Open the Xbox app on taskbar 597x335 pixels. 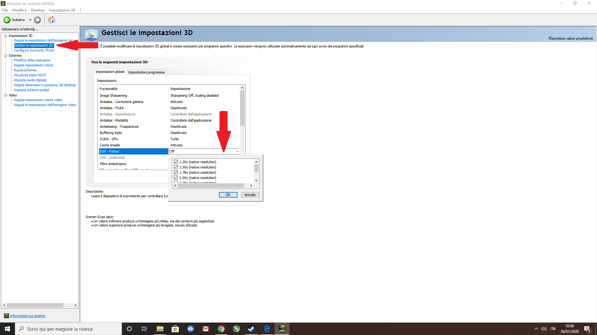[236, 329]
